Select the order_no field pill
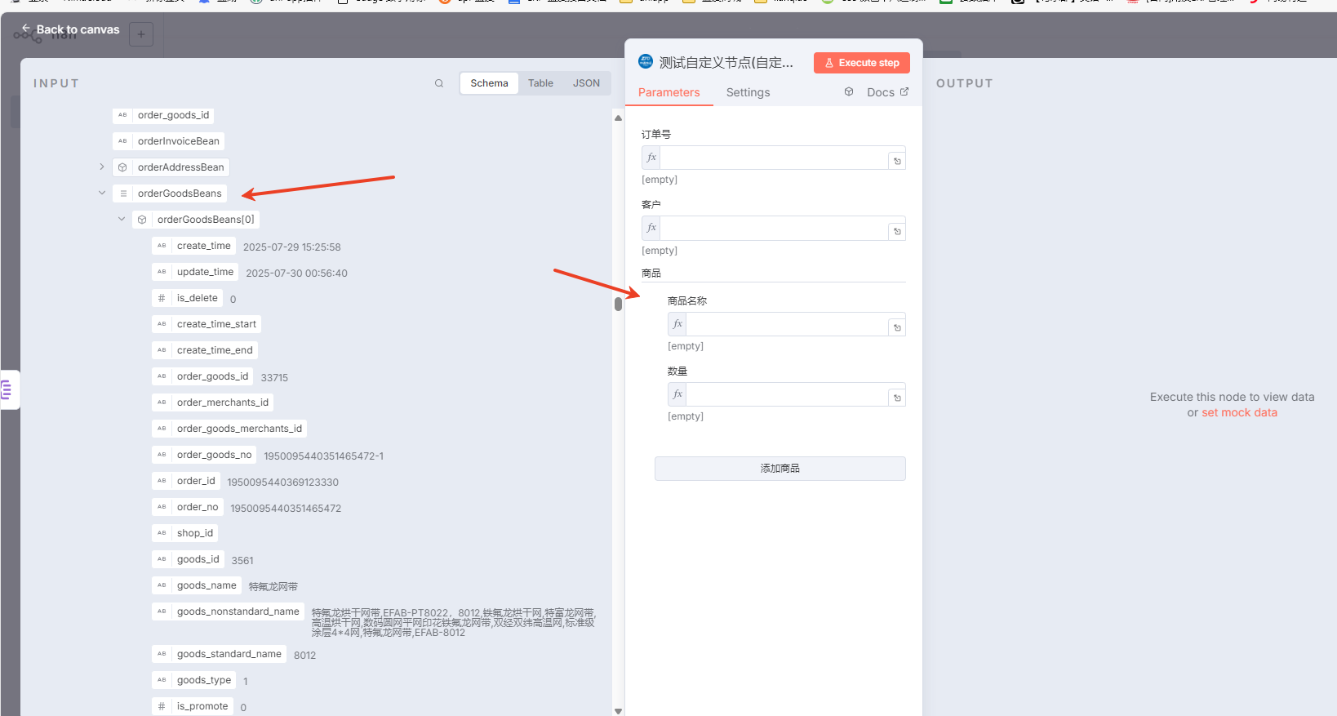The width and height of the screenshot is (1337, 716). (188, 507)
